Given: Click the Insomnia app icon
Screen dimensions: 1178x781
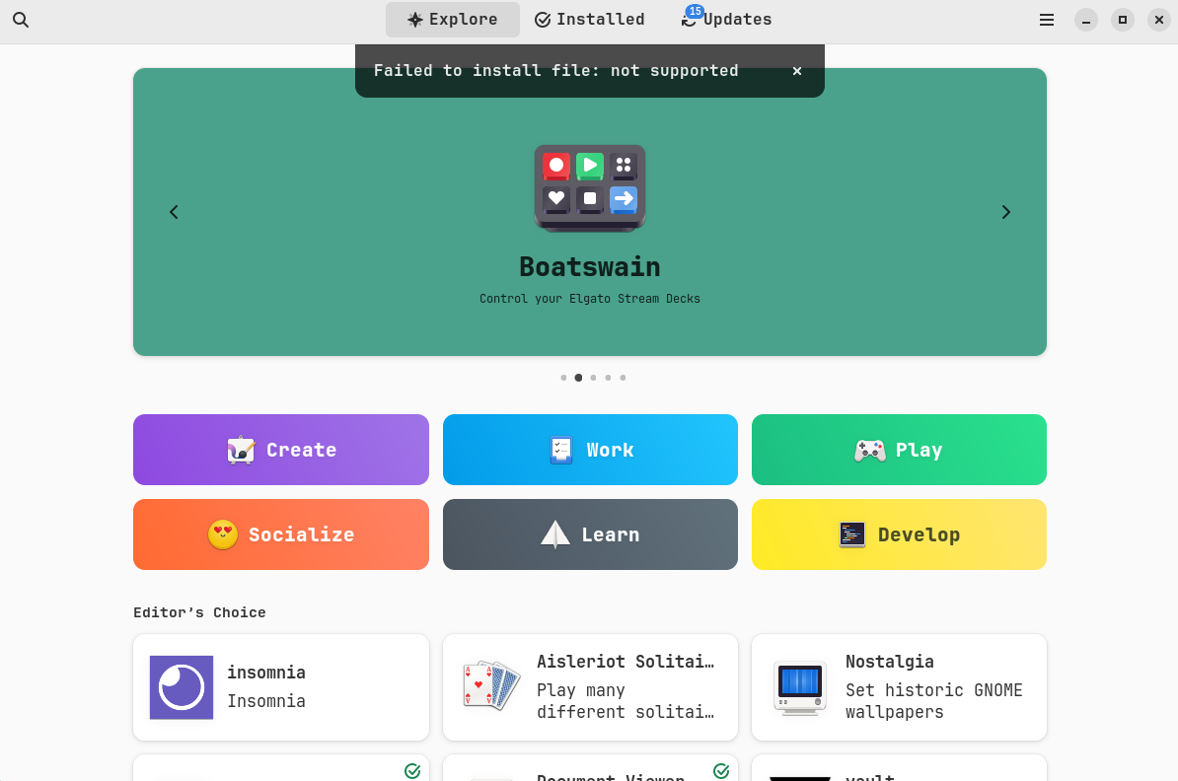Looking at the screenshot, I should pos(182,687).
